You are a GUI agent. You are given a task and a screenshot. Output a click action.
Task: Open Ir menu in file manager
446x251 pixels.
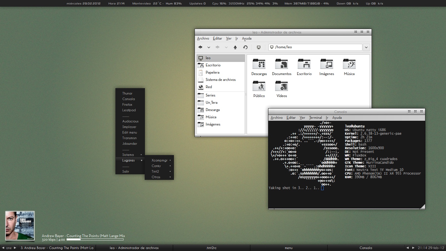(x=237, y=38)
